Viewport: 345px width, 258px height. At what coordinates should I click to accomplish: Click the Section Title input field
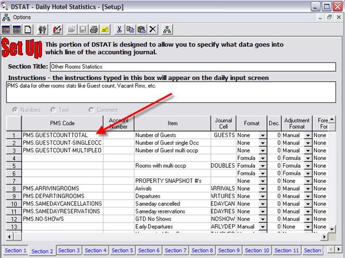(x=193, y=67)
